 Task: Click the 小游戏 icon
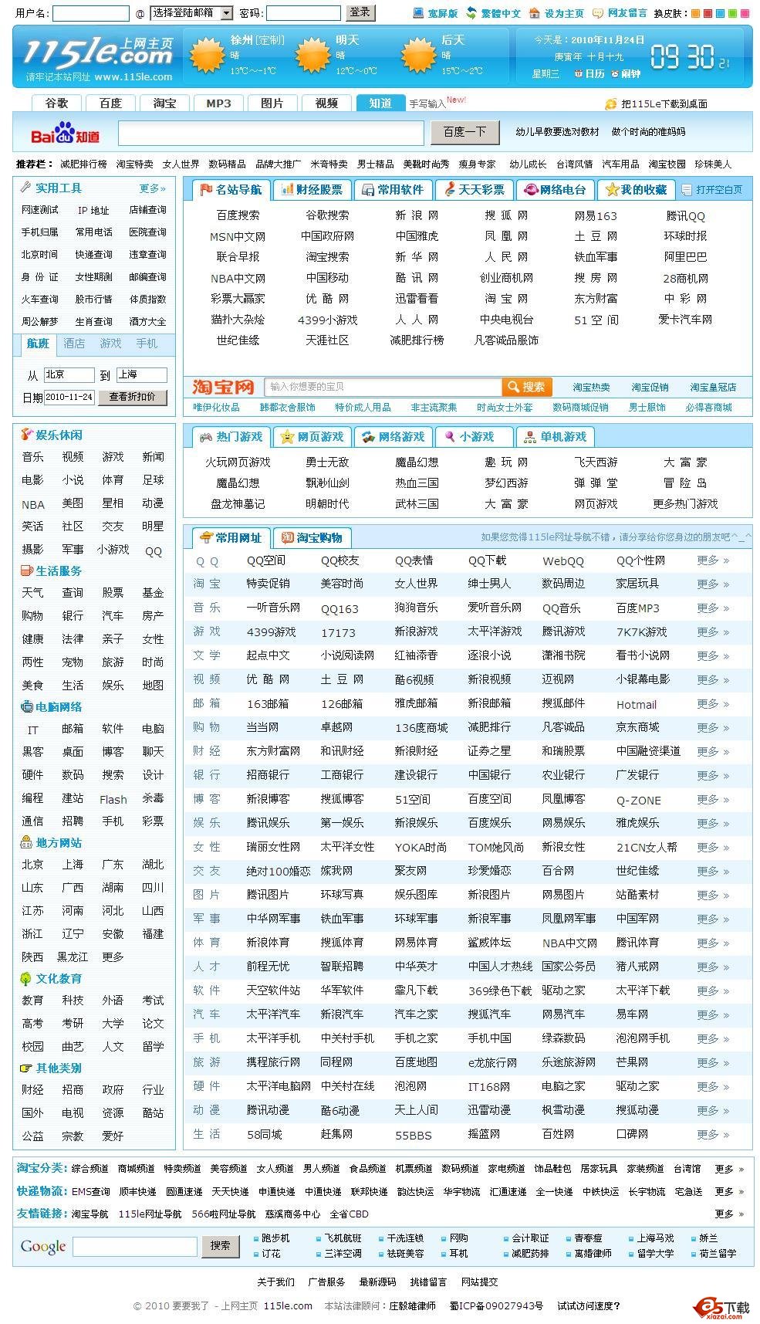(x=450, y=437)
